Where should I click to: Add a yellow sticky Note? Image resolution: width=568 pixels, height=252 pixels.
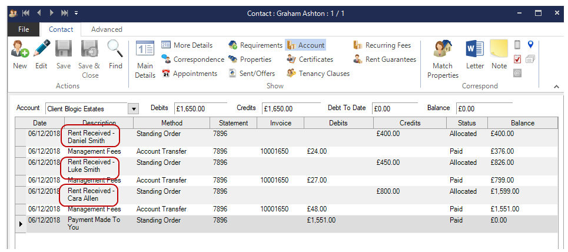pyautogui.click(x=499, y=54)
